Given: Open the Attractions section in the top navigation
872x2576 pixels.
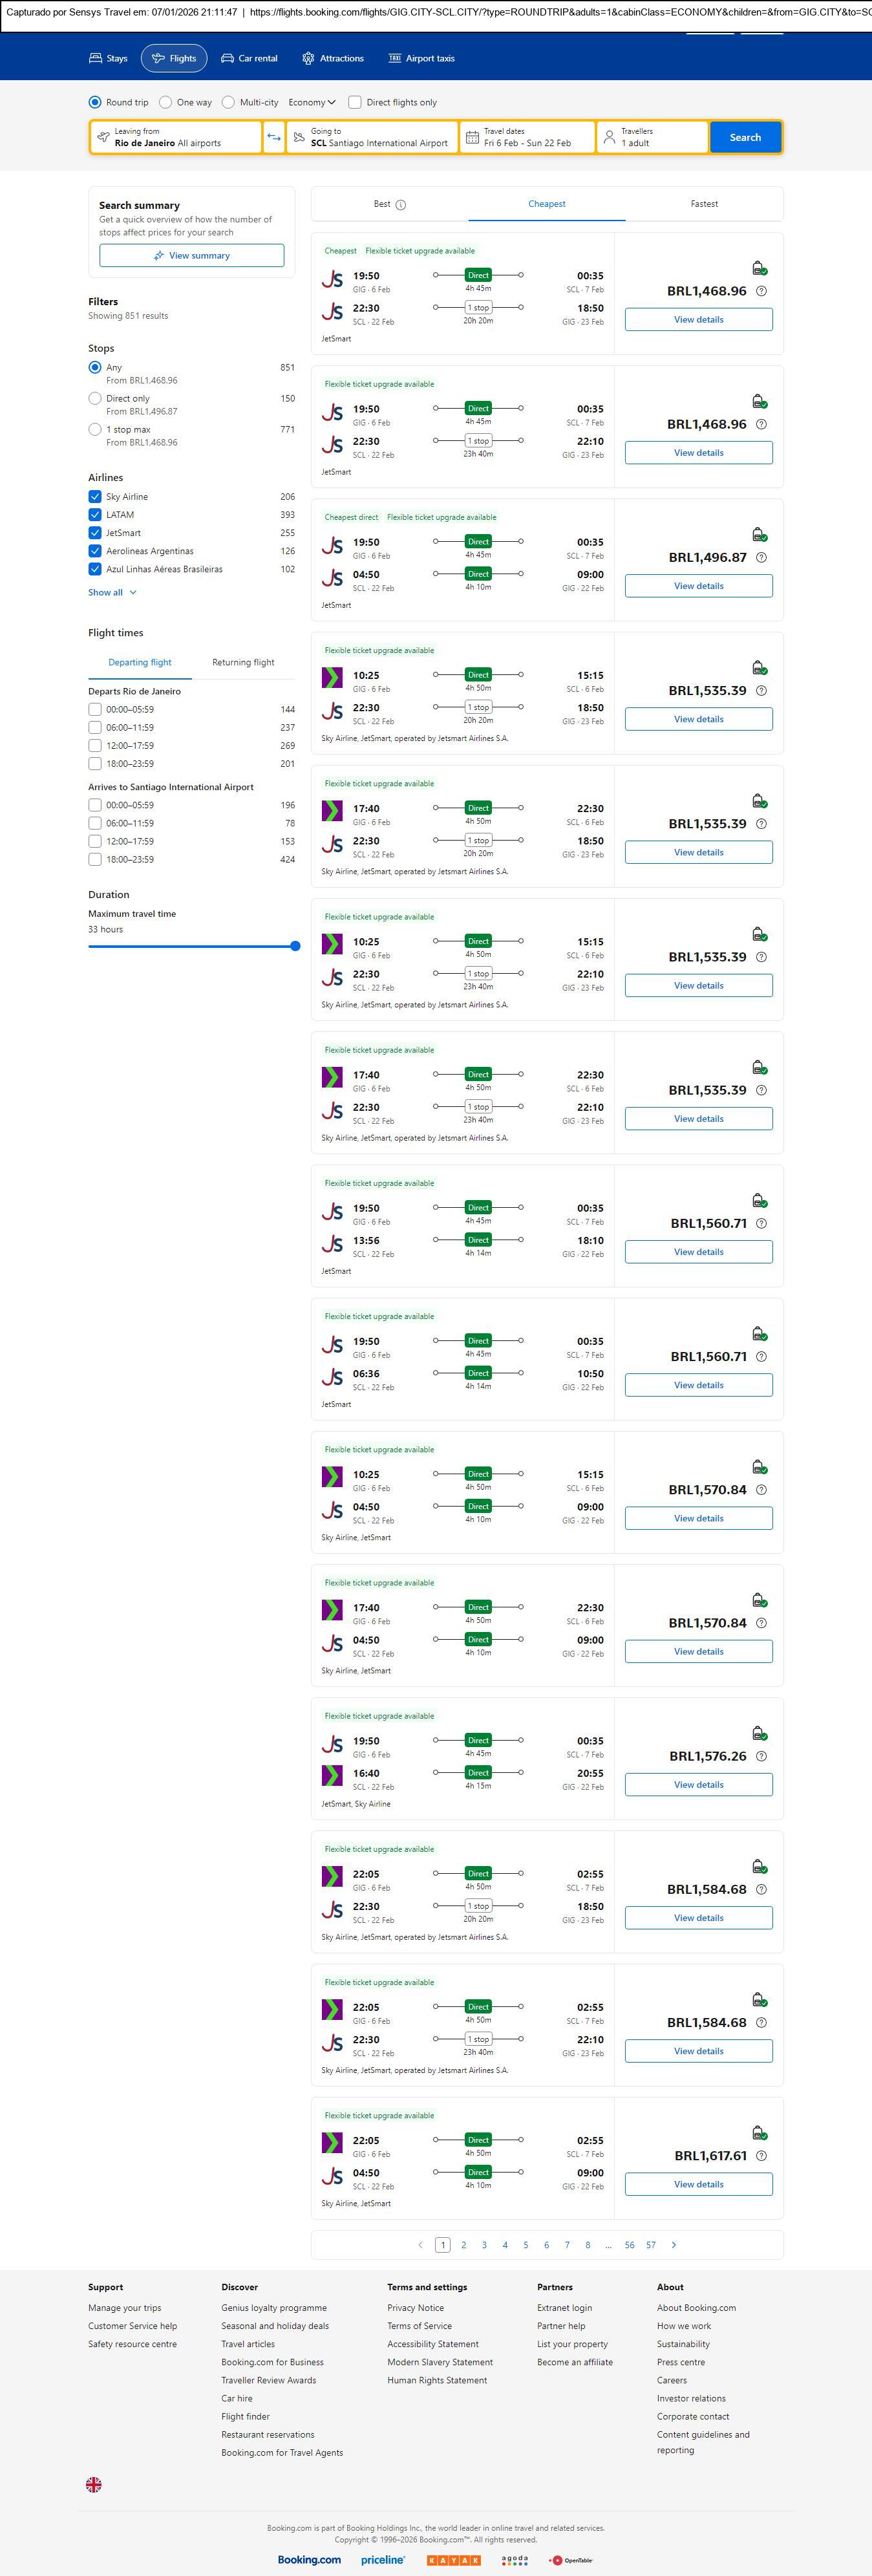Looking at the screenshot, I should [333, 59].
